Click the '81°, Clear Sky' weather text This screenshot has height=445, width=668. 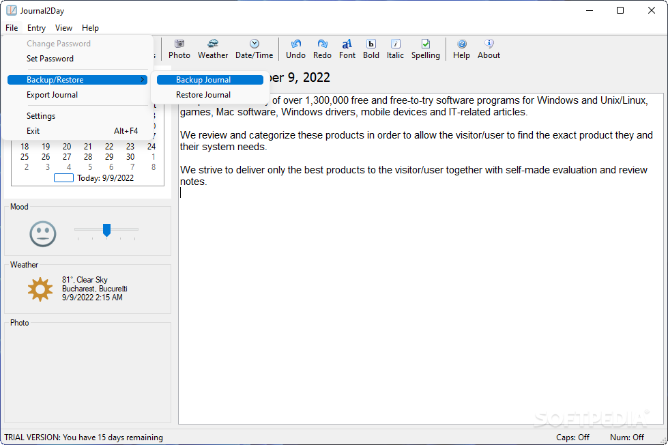(85, 280)
